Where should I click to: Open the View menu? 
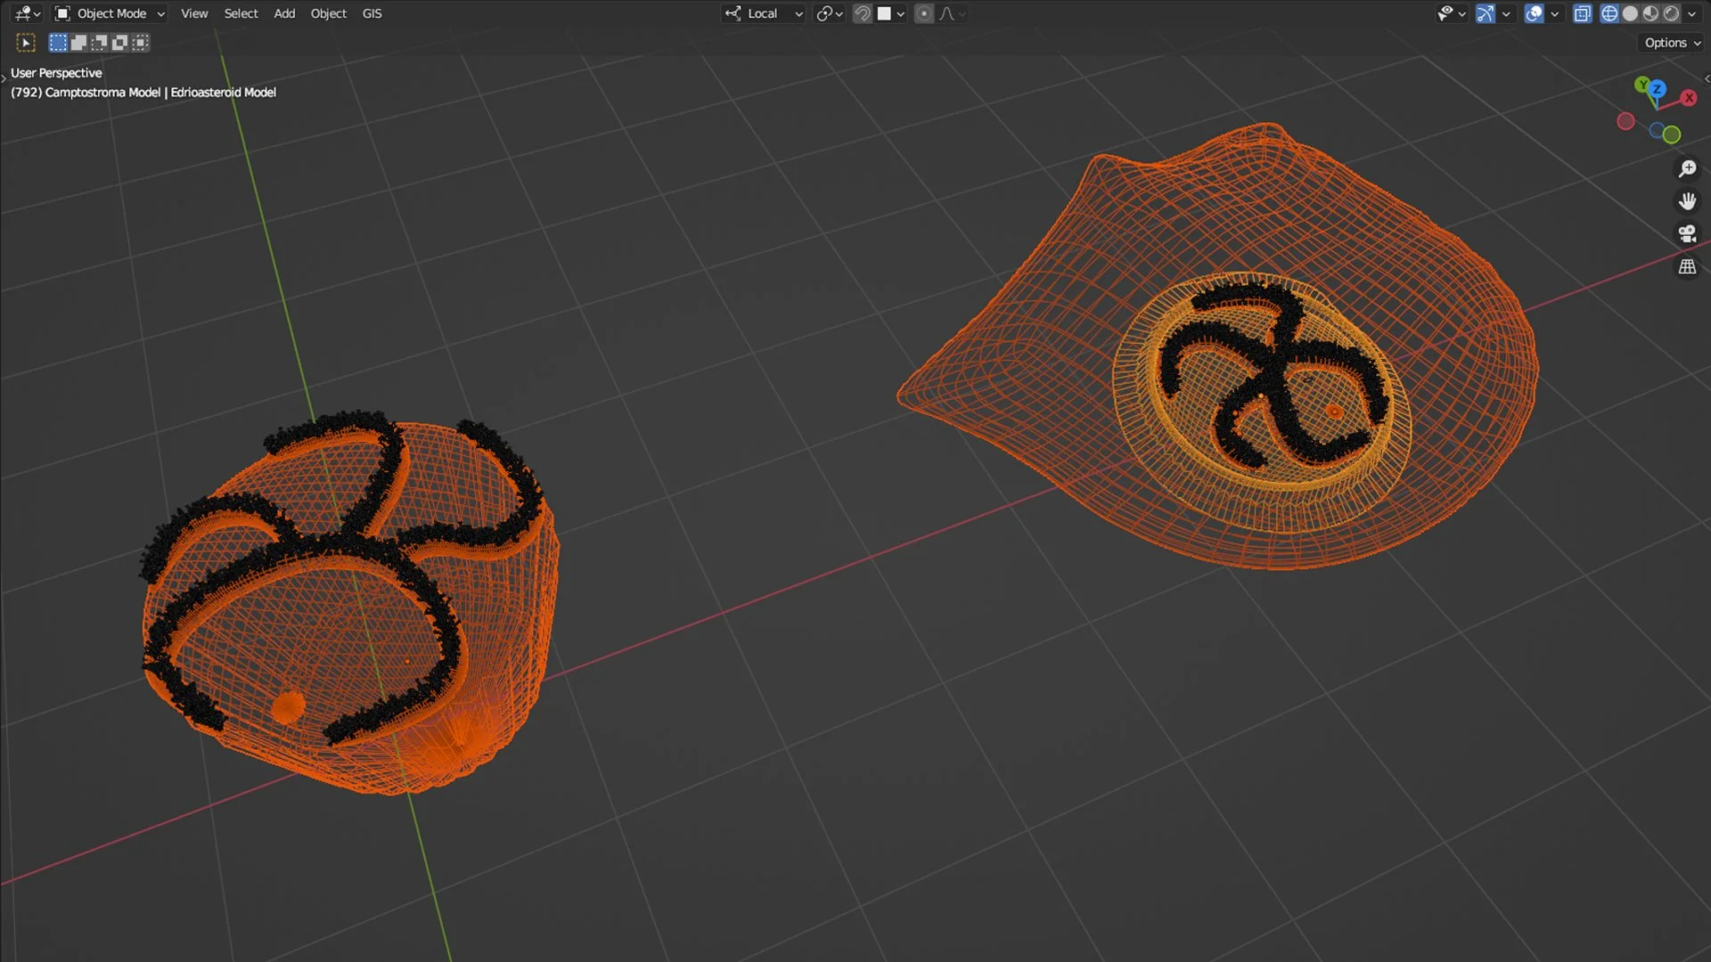(193, 13)
